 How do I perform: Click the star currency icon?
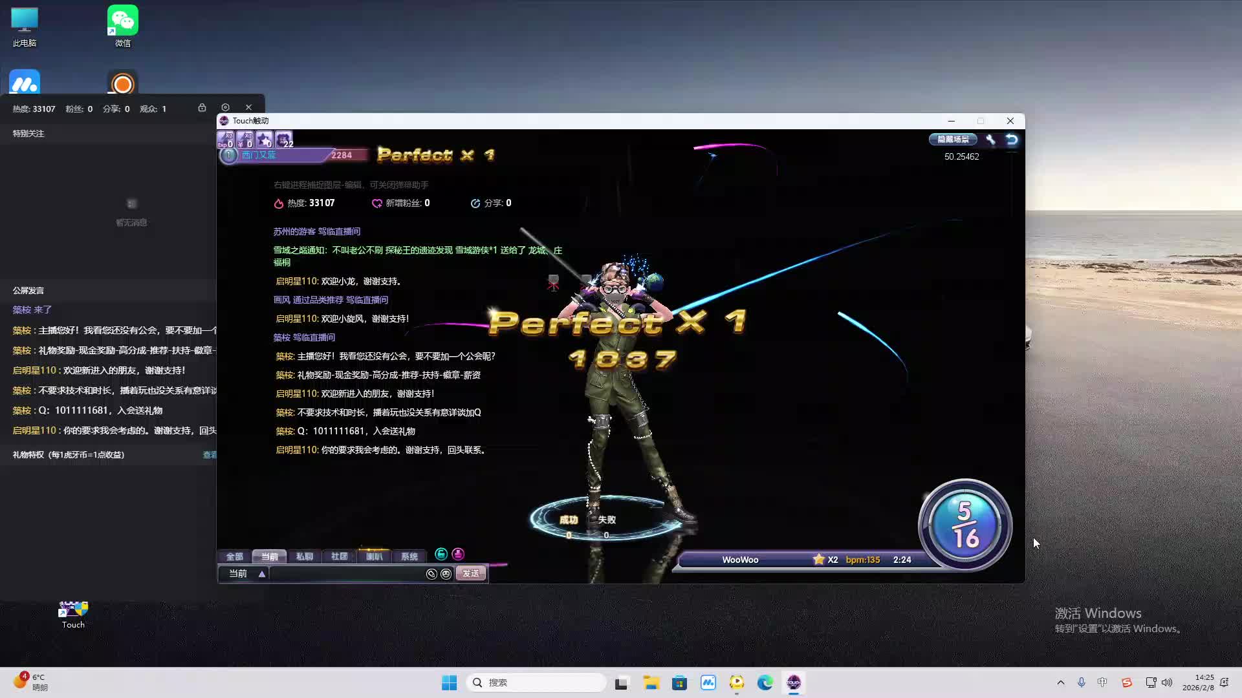264,138
